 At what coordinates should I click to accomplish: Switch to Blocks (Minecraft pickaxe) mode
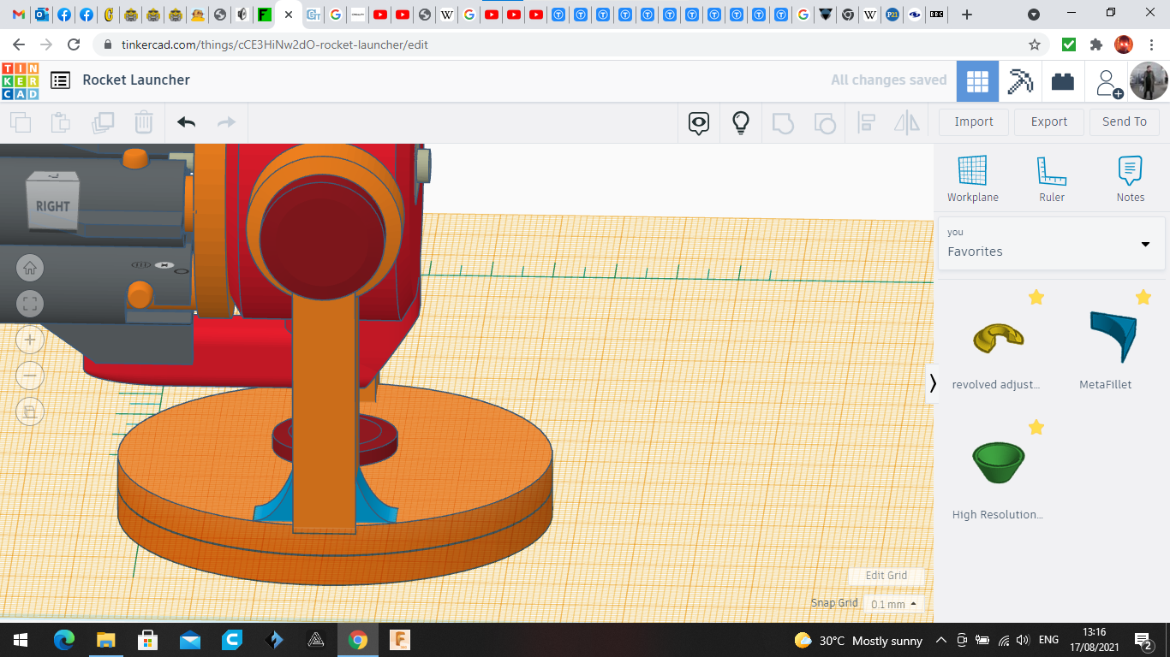(x=1020, y=81)
